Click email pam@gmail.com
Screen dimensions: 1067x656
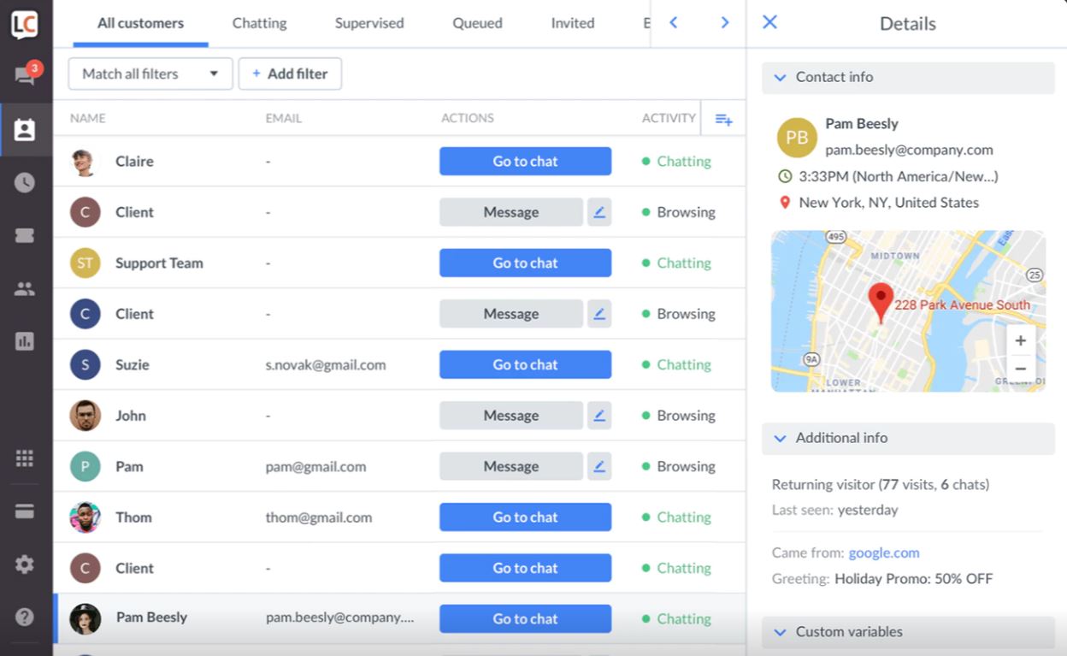315,466
